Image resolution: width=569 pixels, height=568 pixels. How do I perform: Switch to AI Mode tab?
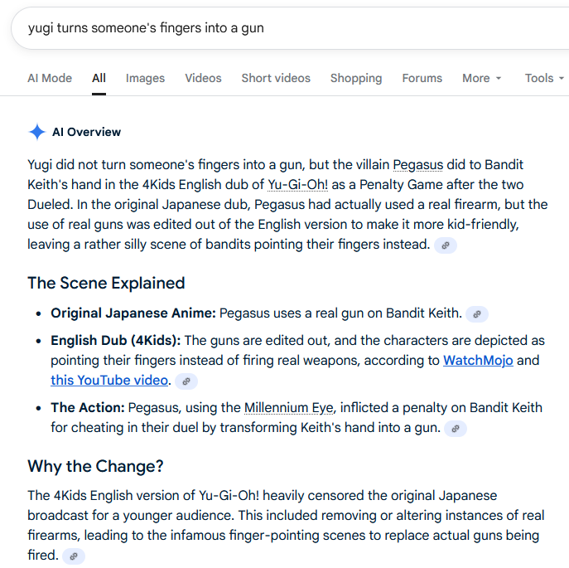point(50,78)
